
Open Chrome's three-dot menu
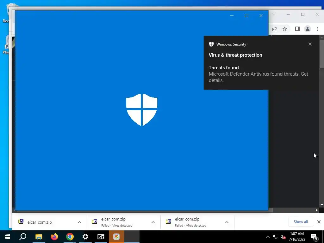tap(318, 29)
